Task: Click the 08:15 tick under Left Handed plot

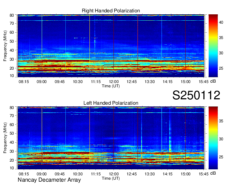Action: click(24, 174)
